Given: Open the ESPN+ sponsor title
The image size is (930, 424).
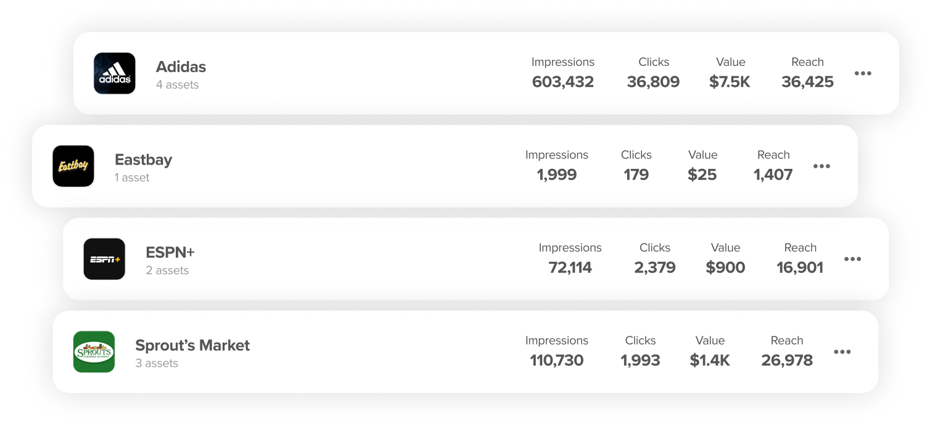Looking at the screenshot, I should coord(170,252).
